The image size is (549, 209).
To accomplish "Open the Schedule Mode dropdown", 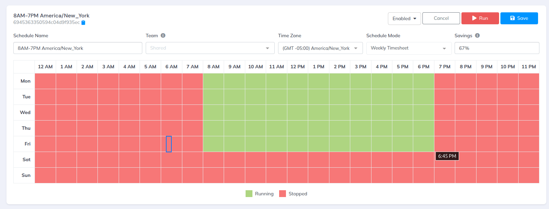I will (409, 48).
